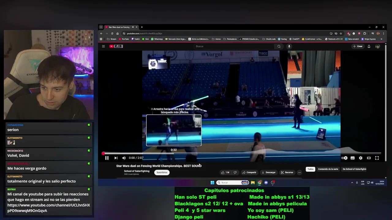The height and width of the screenshot is (220, 392).
Task: Open Chrome extensions puzzle icon
Action: (x=364, y=33)
